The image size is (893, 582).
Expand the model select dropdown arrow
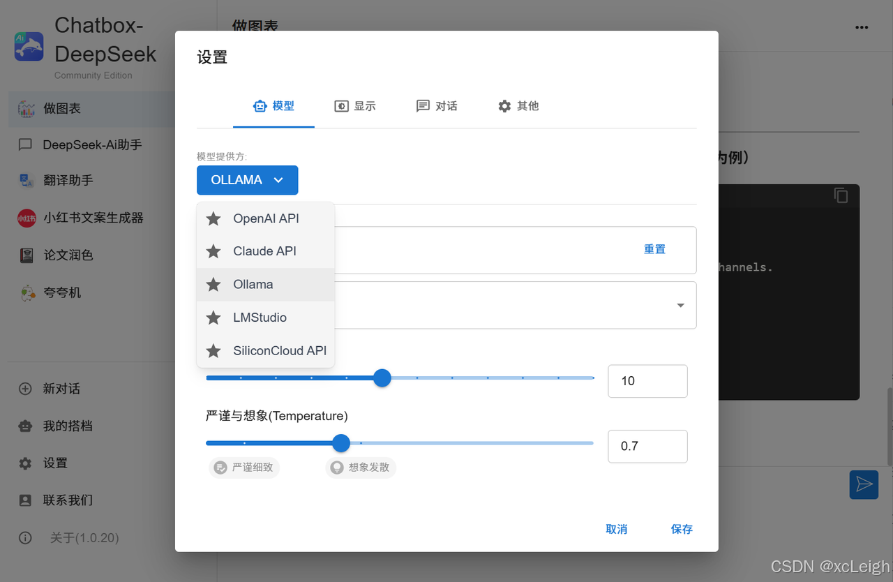[681, 305]
